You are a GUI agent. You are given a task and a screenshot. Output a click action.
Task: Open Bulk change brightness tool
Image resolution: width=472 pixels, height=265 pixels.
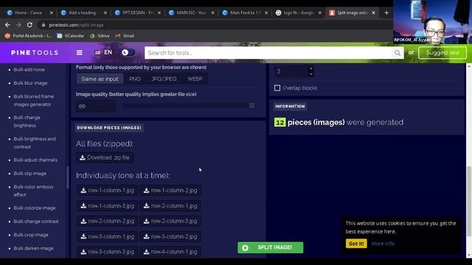pos(27,121)
